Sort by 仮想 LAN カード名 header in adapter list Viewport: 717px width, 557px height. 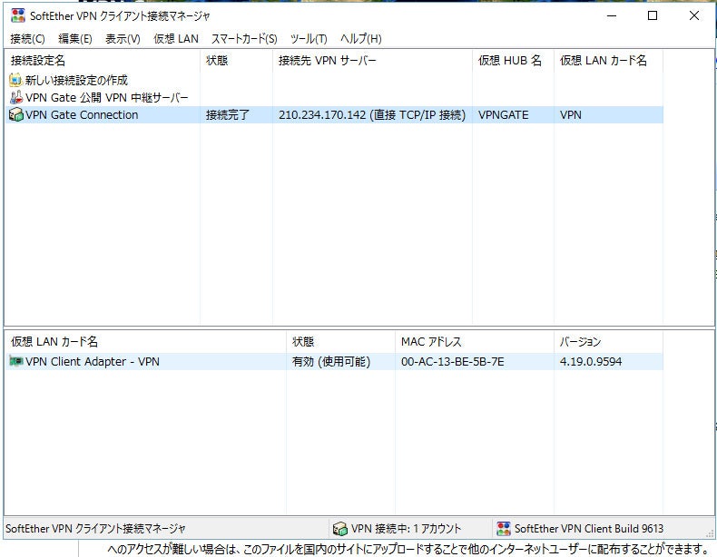pos(145,341)
